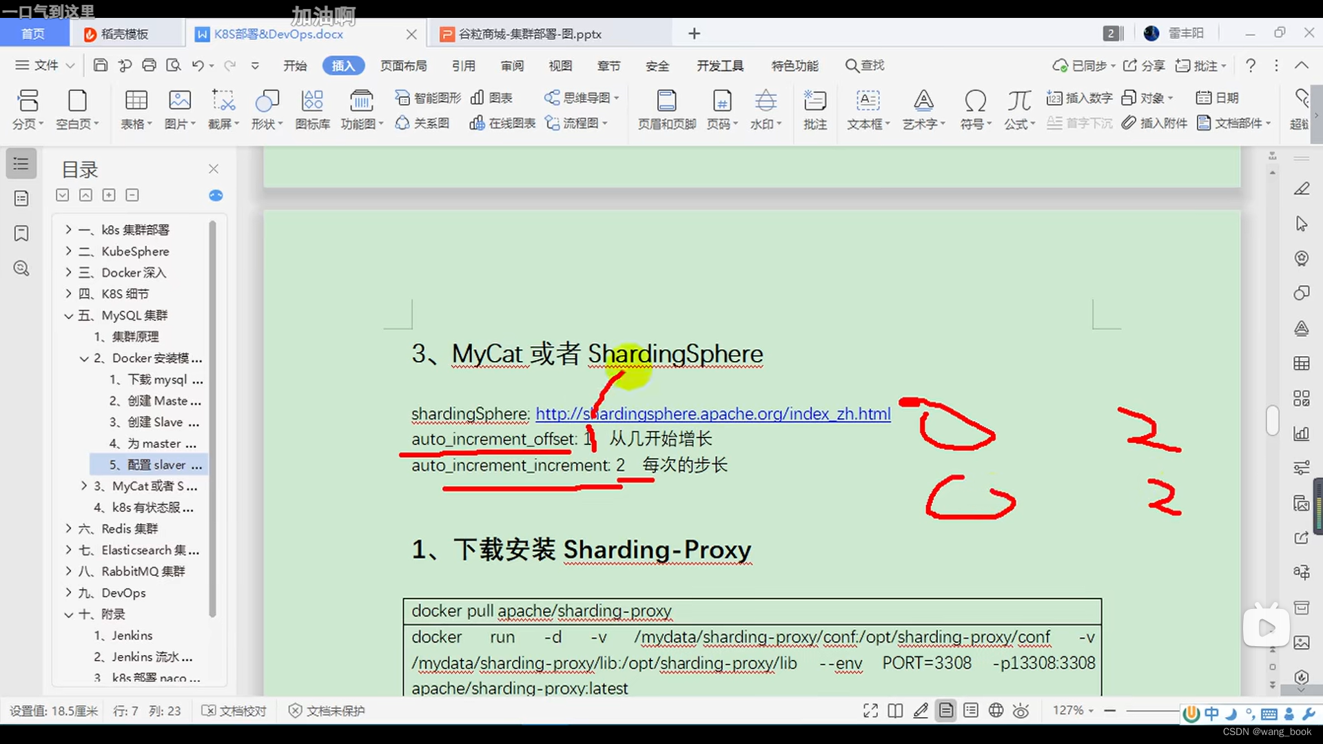The width and height of the screenshot is (1323, 744).
Task: Click Insert Attachment (插入附件)
Action: tap(1155, 123)
